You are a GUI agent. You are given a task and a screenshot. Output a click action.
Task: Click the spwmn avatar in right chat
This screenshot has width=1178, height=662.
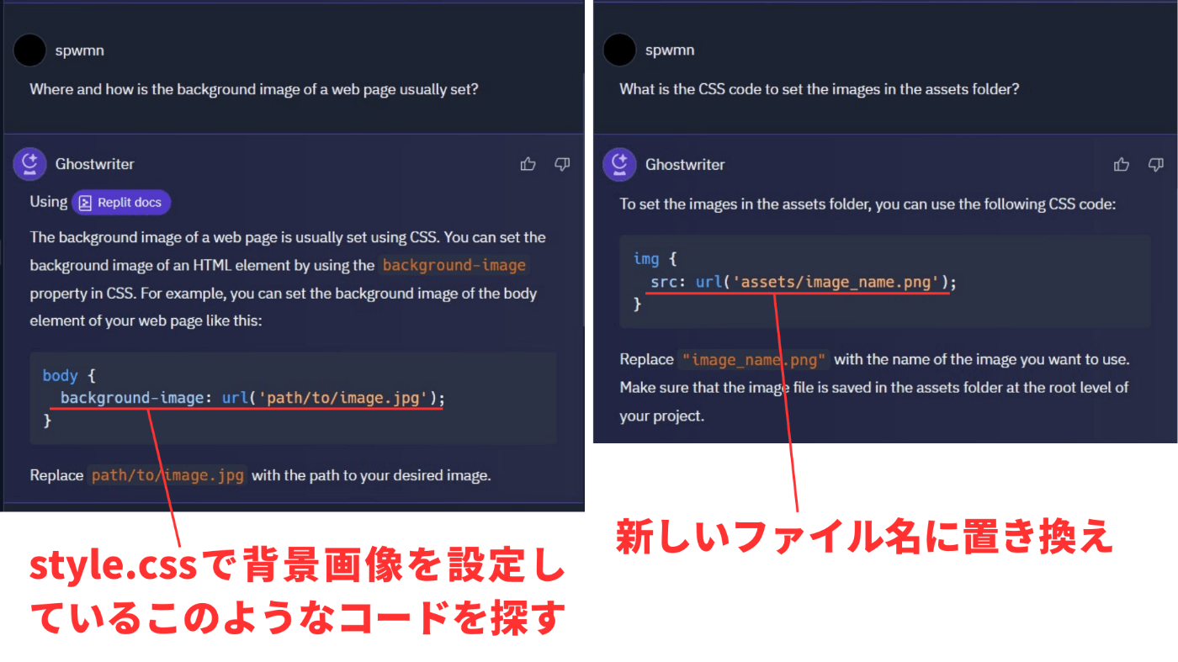(x=620, y=50)
